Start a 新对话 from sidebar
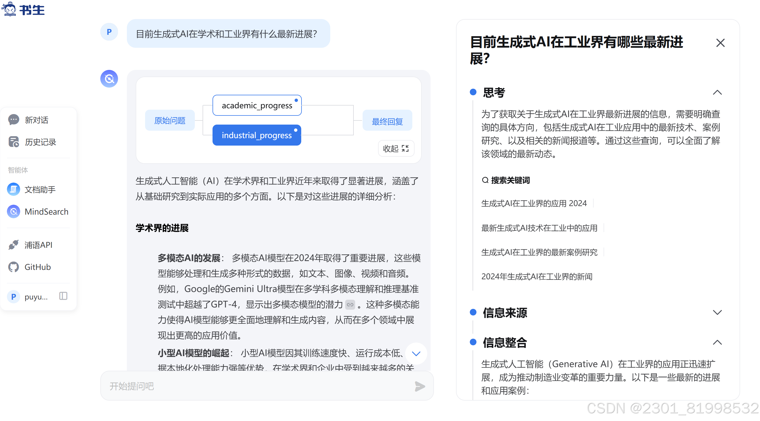Image resolution: width=760 pixels, height=421 pixels. (x=36, y=120)
